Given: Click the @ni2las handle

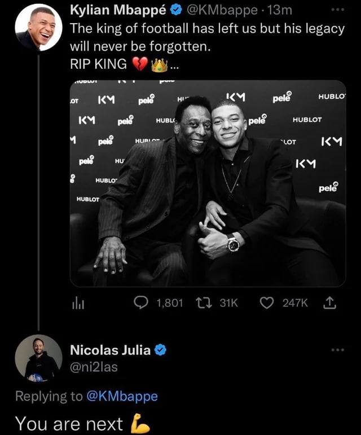Looking at the screenshot, I should click(94, 368).
